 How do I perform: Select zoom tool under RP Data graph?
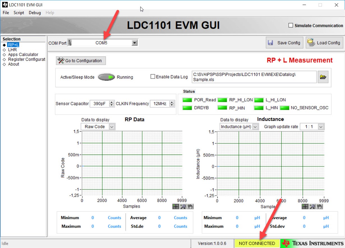coord(183,207)
